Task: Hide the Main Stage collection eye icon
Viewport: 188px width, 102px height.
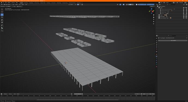Action: click(x=185, y=17)
